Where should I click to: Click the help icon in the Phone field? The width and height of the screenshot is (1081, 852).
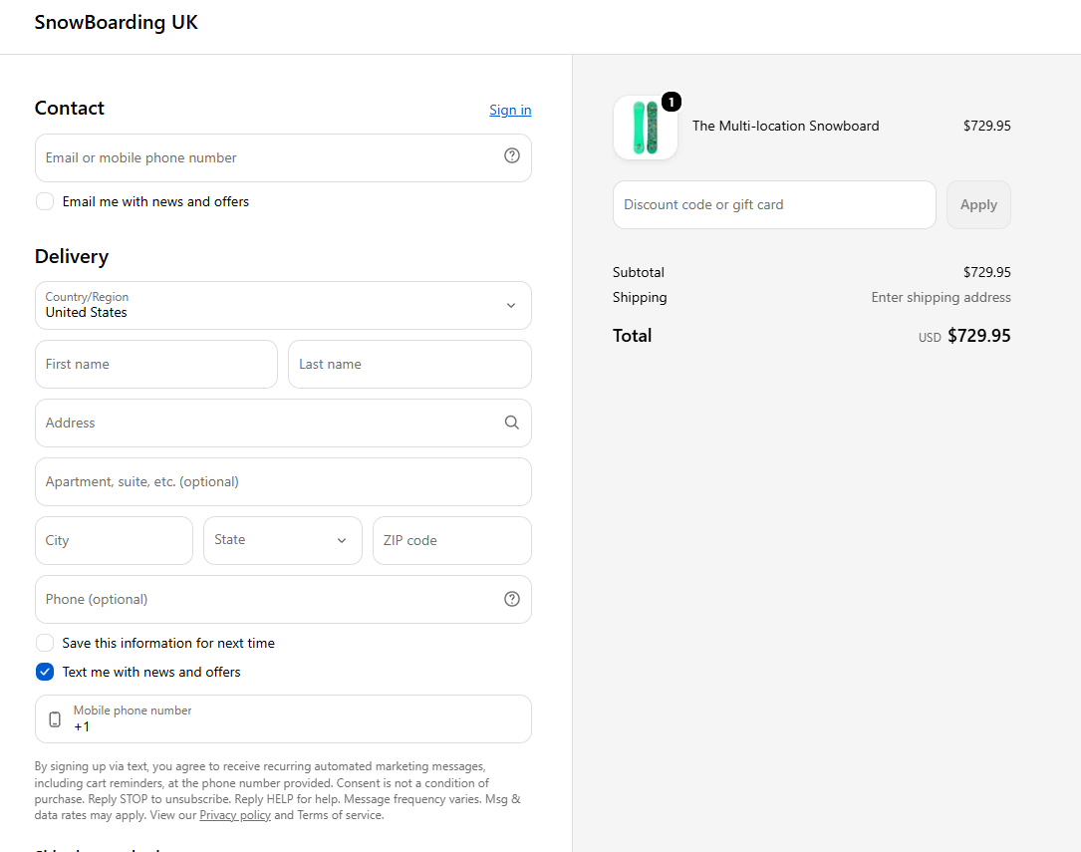[x=511, y=599]
